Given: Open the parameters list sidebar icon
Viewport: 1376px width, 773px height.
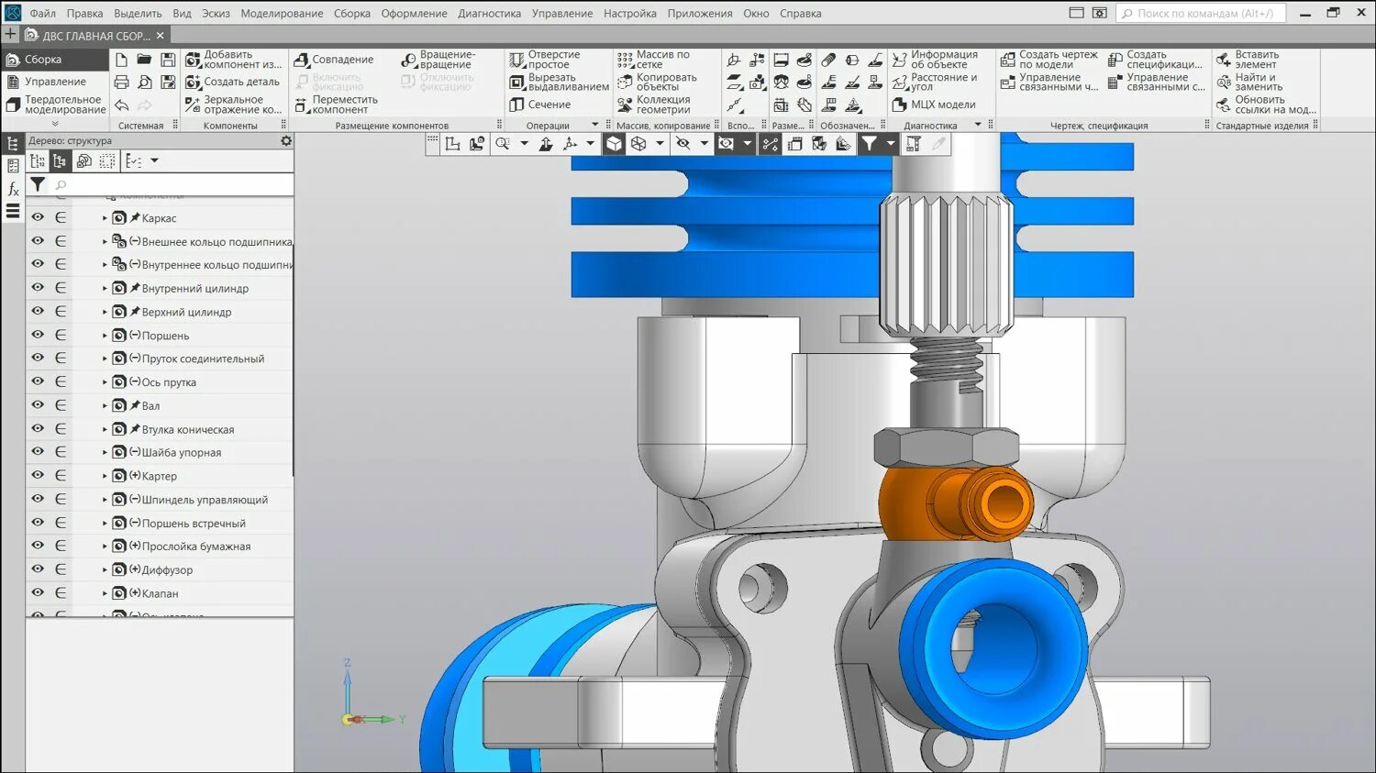Looking at the screenshot, I should pyautogui.click(x=13, y=166).
